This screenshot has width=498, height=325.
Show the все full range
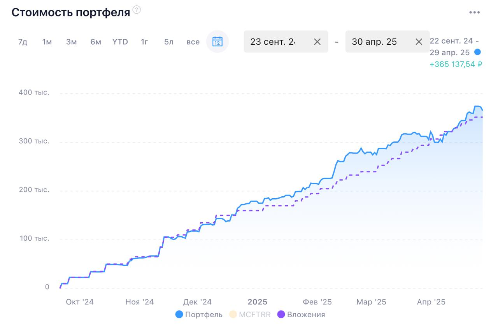(x=193, y=42)
